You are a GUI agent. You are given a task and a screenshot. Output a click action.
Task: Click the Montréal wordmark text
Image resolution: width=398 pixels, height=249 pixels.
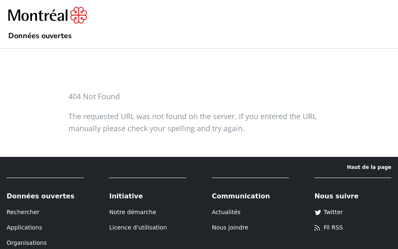(38, 16)
